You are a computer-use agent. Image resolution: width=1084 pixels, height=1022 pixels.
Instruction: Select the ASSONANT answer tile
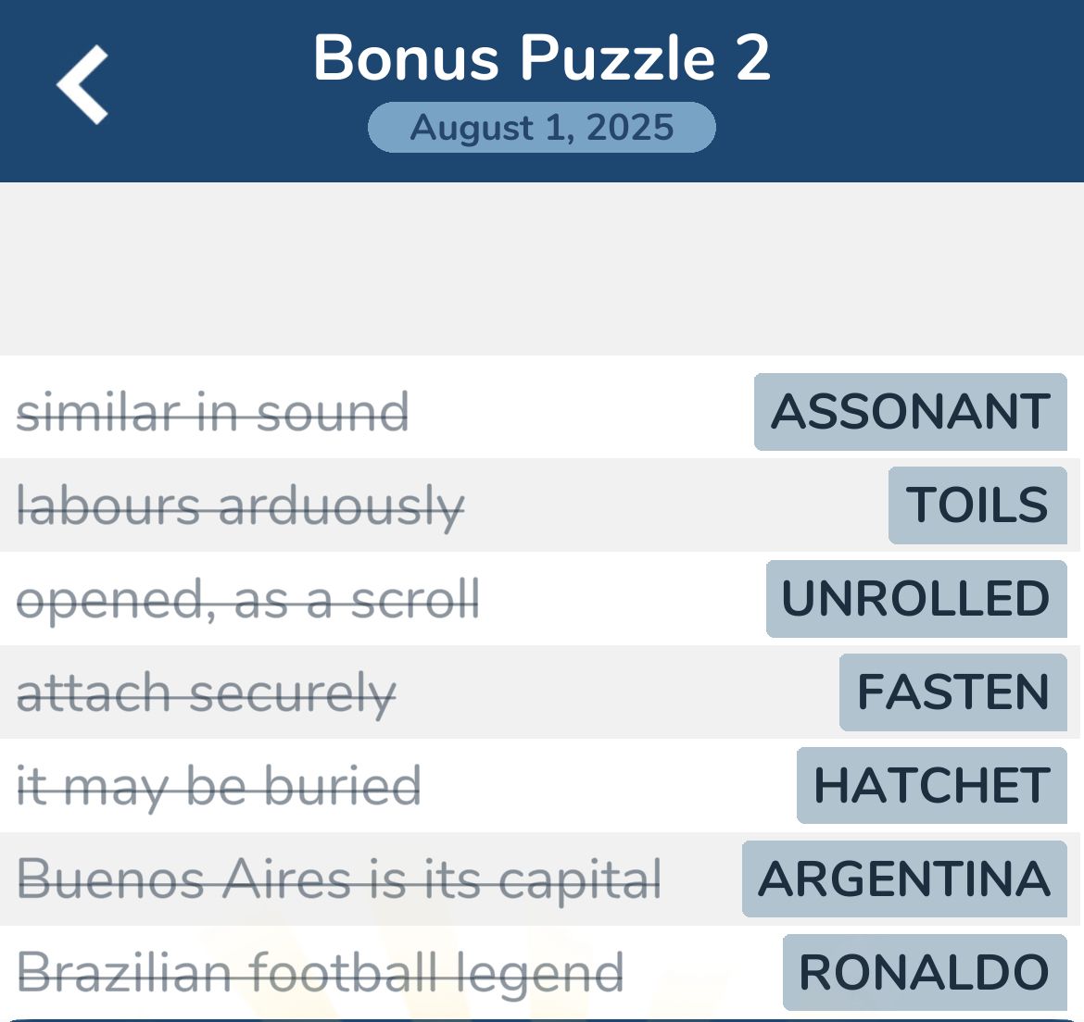pos(910,412)
